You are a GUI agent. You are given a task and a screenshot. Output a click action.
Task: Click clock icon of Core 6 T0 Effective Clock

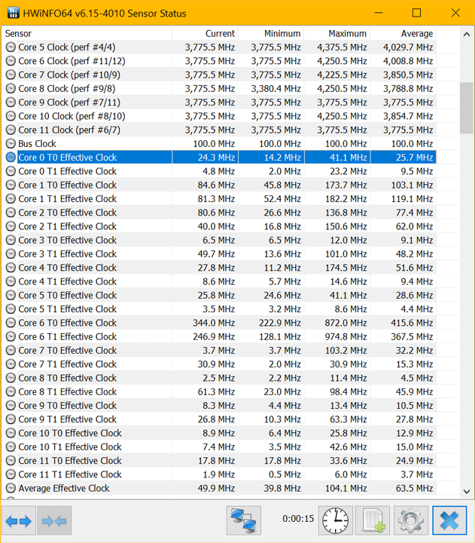[11, 323]
